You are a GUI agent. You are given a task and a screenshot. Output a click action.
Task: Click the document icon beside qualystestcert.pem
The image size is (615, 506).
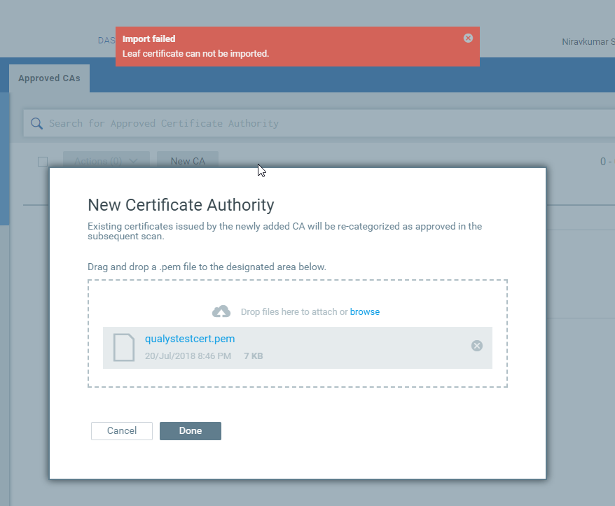(124, 347)
